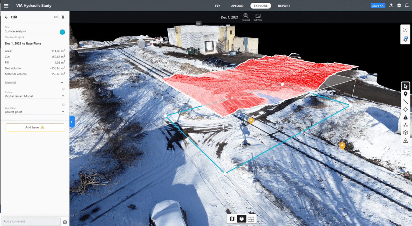
Task: Select the area measurement tool
Action: point(405,109)
